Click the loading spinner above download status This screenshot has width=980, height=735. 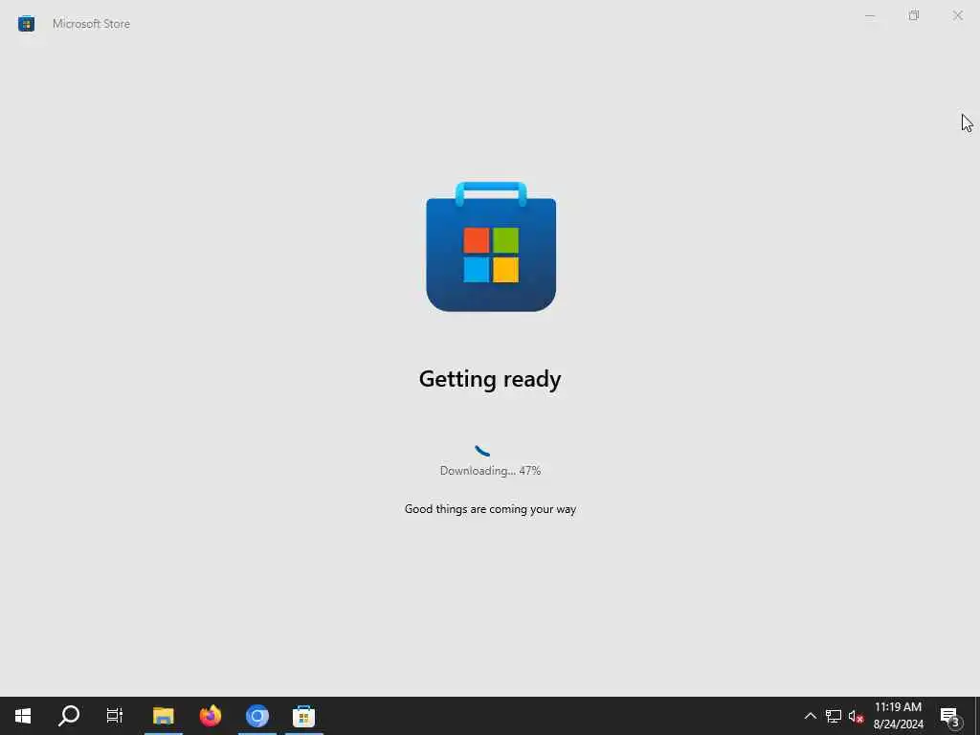coord(482,450)
